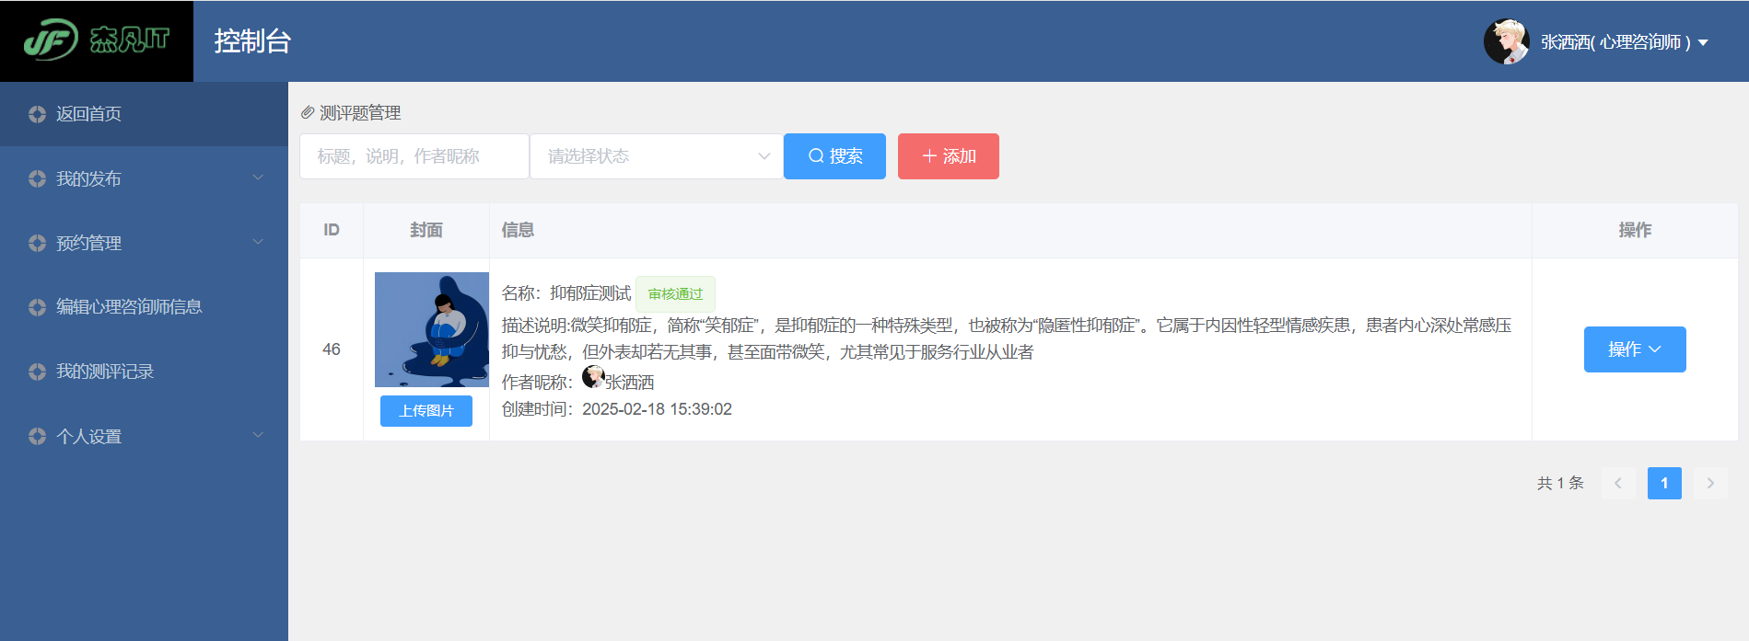Image resolution: width=1749 pixels, height=641 pixels.
Task: Click the JF 杰凡IT logo
Action: click(97, 40)
